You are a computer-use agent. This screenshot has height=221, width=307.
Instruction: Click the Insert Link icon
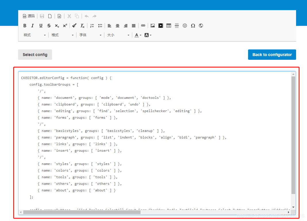point(143,26)
